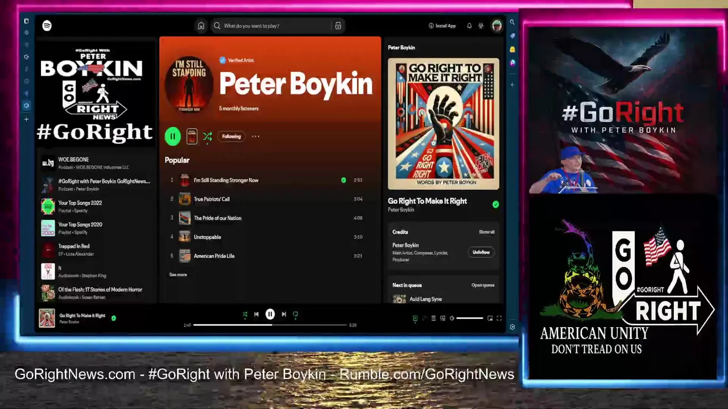728x409 pixels.
Task: Open song title in Now Playing panel
Action: pyautogui.click(x=427, y=201)
